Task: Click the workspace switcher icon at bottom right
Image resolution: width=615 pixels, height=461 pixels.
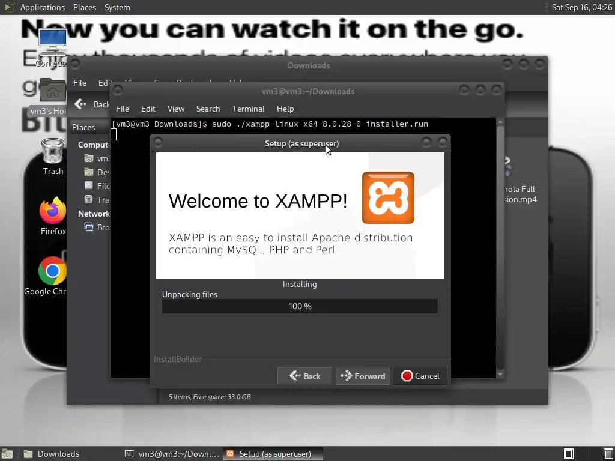Action: [x=569, y=454]
